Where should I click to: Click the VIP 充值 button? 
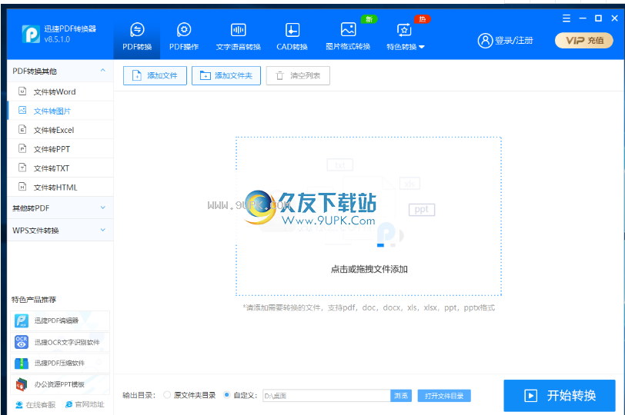point(584,40)
